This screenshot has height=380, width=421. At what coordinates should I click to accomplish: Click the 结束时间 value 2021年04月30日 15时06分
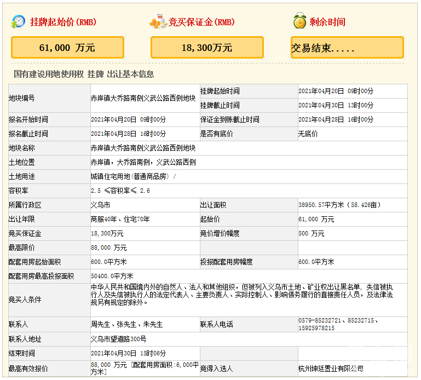(128, 353)
